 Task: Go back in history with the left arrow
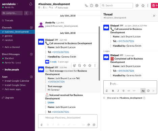click(26, 13)
